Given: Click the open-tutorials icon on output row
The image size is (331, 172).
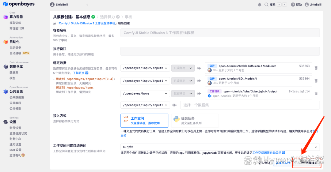Looking at the screenshot, I should (x=210, y=96).
